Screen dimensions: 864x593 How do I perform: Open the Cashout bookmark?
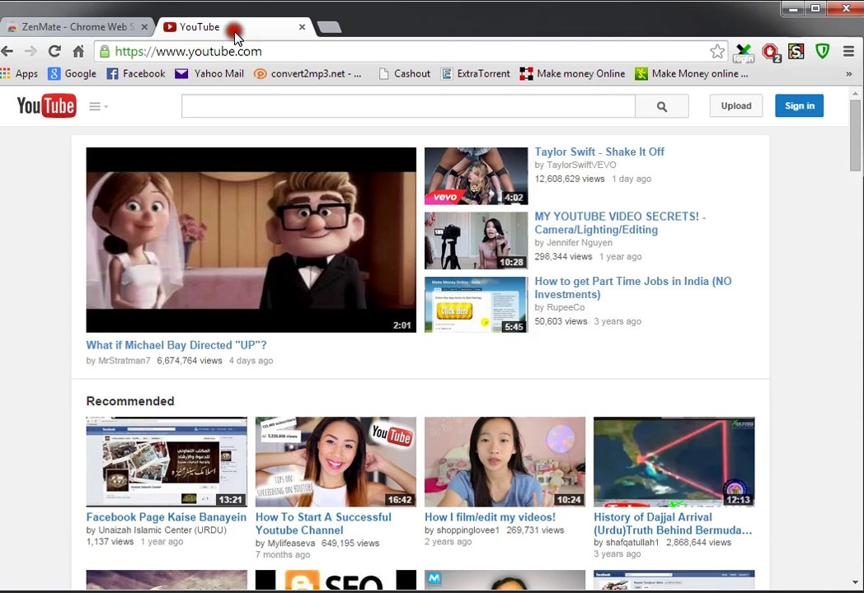(x=405, y=74)
